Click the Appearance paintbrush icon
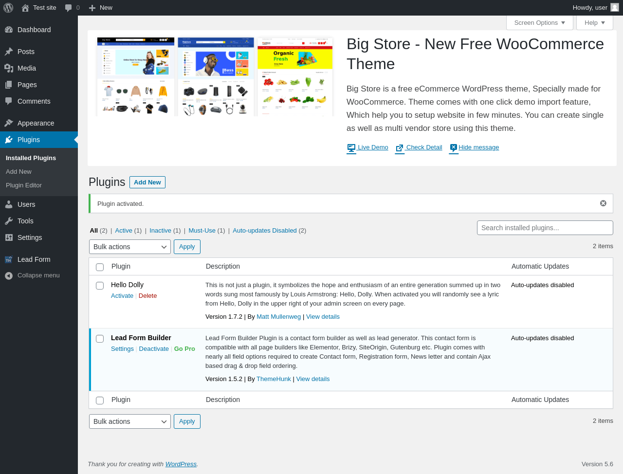The width and height of the screenshot is (623, 474). point(9,123)
